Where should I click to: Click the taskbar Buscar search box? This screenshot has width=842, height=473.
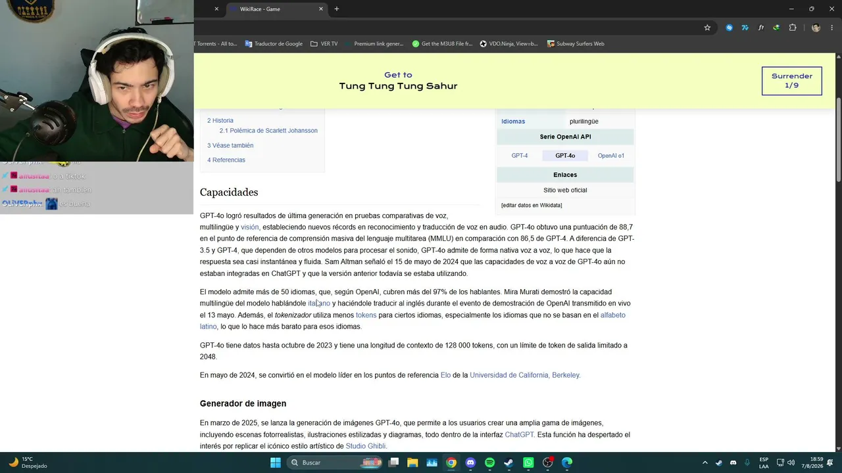335,462
